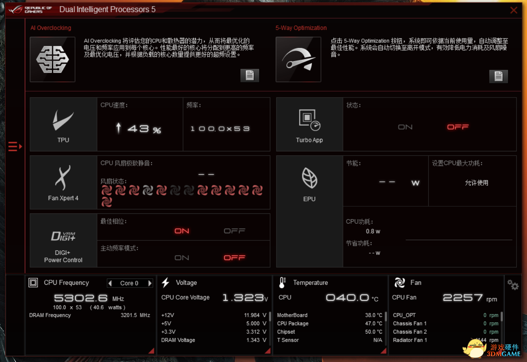Viewport: 527px width, 362px height.
Task: Click the DRAM Frequency 3201.5 MHz value
Action: pyautogui.click(x=135, y=315)
